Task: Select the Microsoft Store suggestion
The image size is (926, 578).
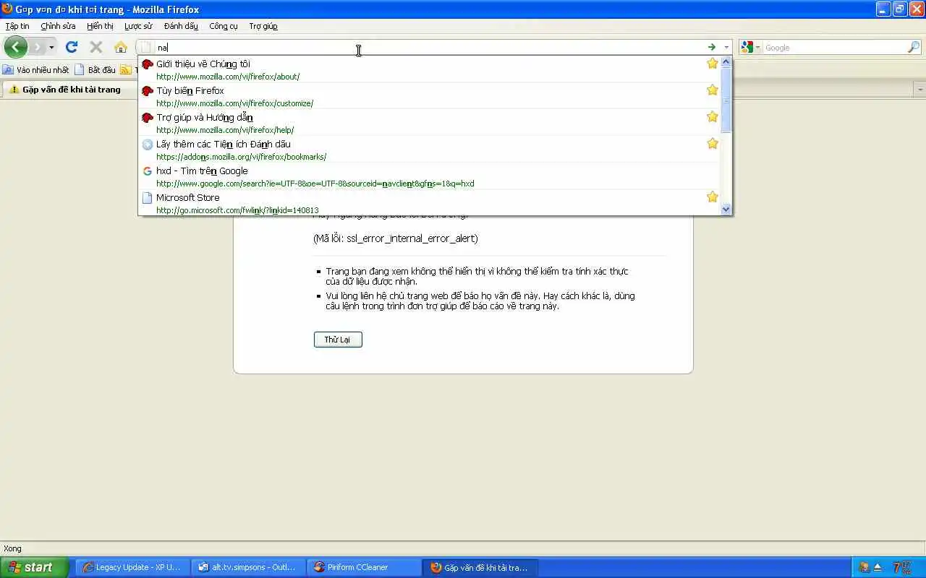Action: coord(430,202)
